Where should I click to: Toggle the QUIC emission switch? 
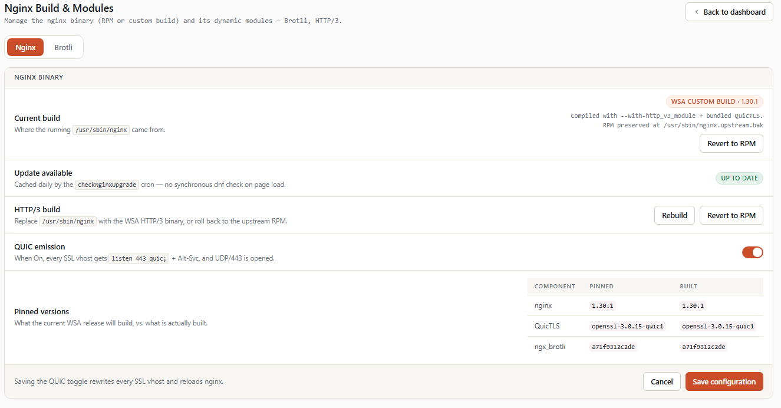pos(752,252)
